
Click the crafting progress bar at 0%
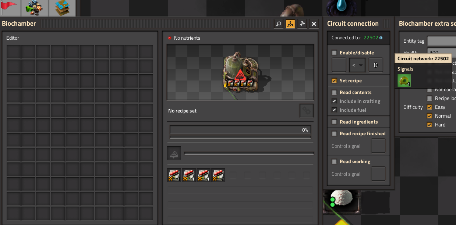click(x=240, y=130)
